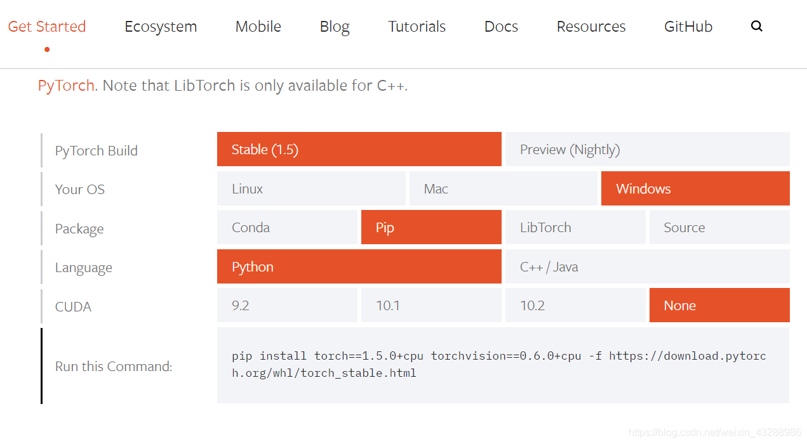
Task: Choose LibTorch as the package
Action: (x=575, y=227)
